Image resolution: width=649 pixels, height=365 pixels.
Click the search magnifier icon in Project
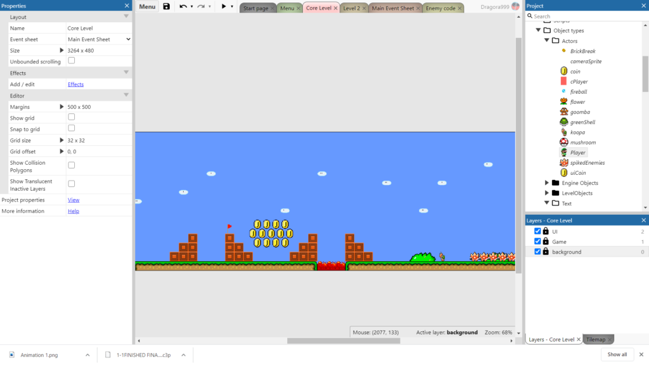(x=530, y=16)
